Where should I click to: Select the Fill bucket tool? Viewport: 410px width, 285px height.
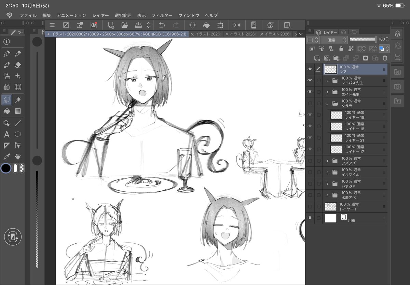point(6,111)
